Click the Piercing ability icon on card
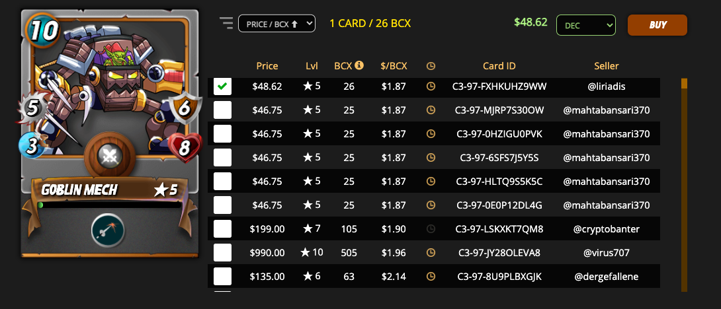 (108, 229)
